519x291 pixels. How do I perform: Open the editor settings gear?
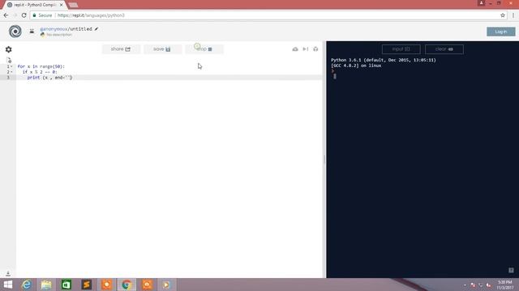tap(9, 49)
